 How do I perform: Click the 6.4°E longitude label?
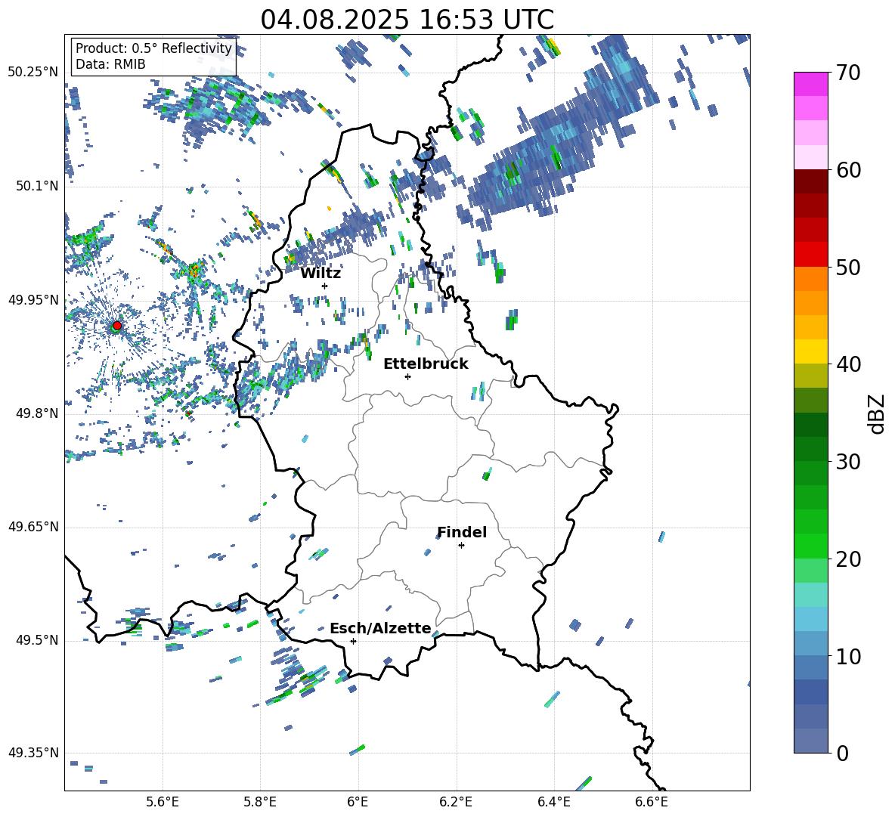[553, 802]
